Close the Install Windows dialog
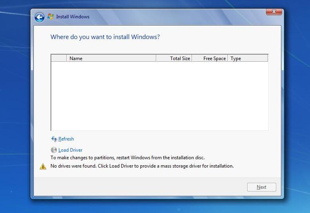Image resolution: width=310 pixels, height=213 pixels. [274, 12]
